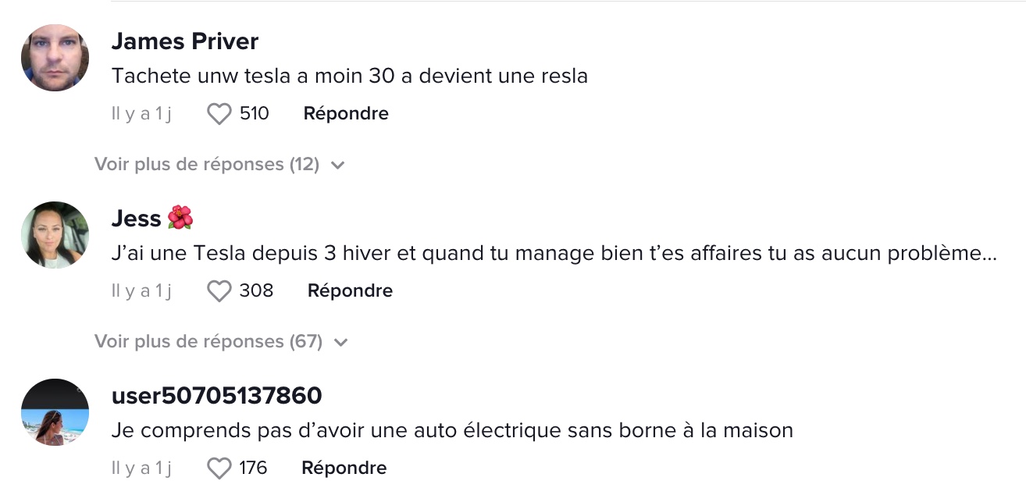Reply to user50705137860's comment
1026x495 pixels.
(344, 468)
